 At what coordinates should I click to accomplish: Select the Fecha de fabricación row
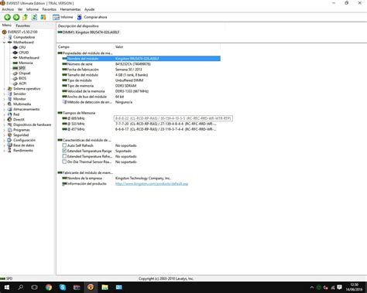141,70
